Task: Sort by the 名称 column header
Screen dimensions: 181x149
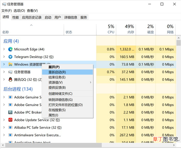Action: [x=32, y=29]
